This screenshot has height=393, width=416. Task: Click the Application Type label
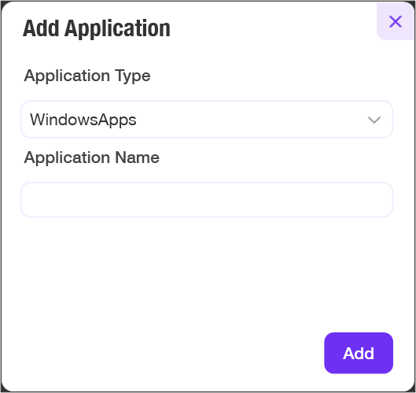(x=87, y=76)
